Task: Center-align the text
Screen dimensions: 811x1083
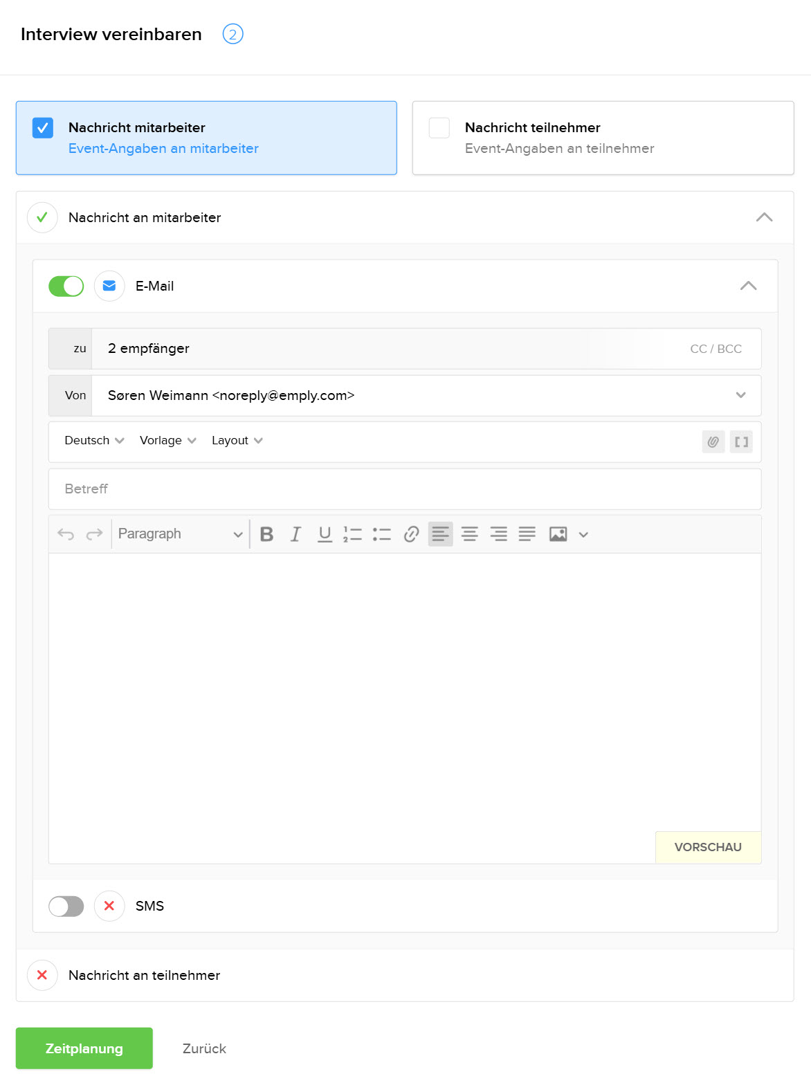Action: click(470, 534)
